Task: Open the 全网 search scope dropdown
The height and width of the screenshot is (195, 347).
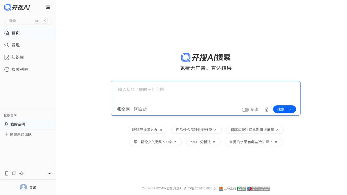Action: click(x=123, y=109)
